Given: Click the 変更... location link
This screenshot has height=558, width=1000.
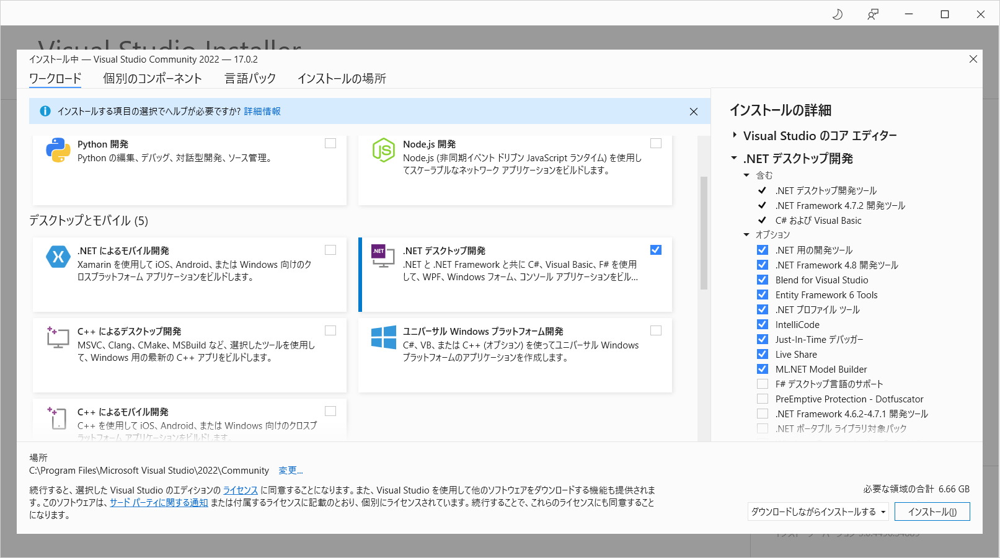Looking at the screenshot, I should click(290, 471).
